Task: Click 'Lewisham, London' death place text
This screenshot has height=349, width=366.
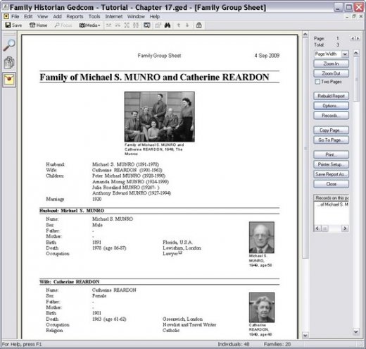Action: (182, 248)
